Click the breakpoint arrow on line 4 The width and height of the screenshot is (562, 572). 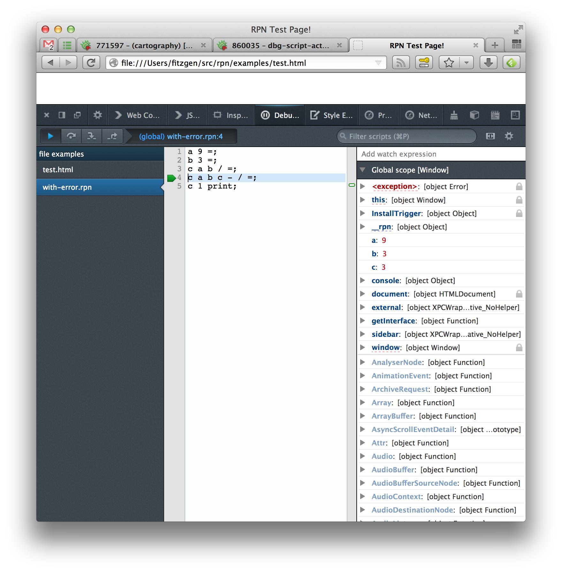click(171, 178)
